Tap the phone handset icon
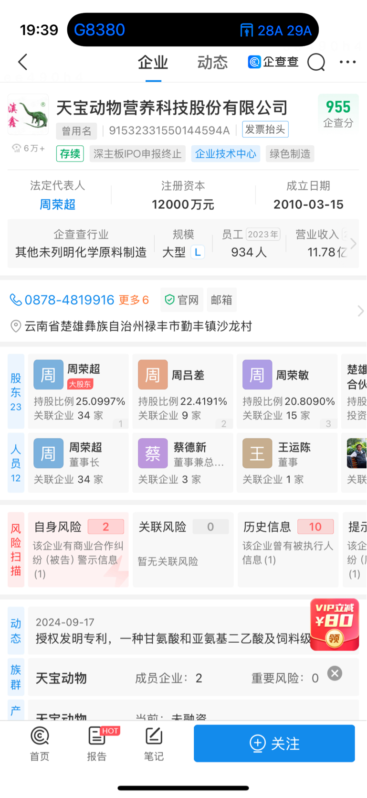Viewport: 367px width, 798px height. 16,300
